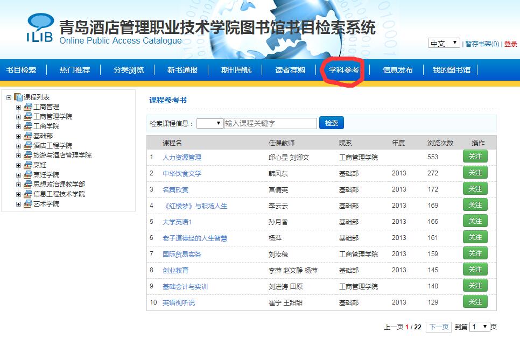Click the course keyword input field
Screen dimensions: 520x339
[270, 123]
